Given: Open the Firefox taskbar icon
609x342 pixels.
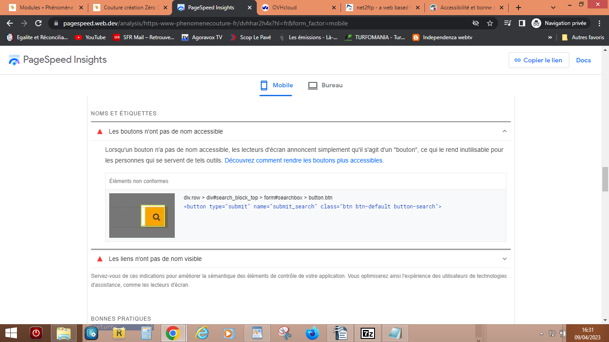Looking at the screenshot, I should [x=313, y=333].
